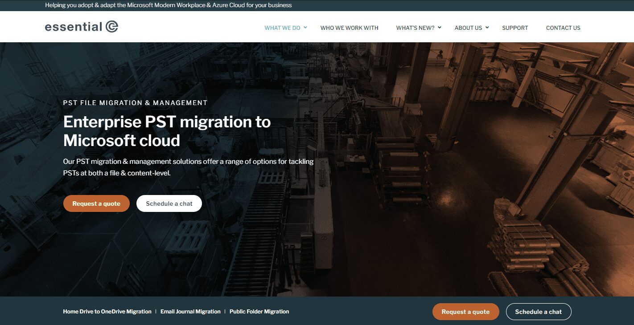The height and width of the screenshot is (325, 634).
Task: Open the Email Journal Migration link
Action: click(190, 311)
